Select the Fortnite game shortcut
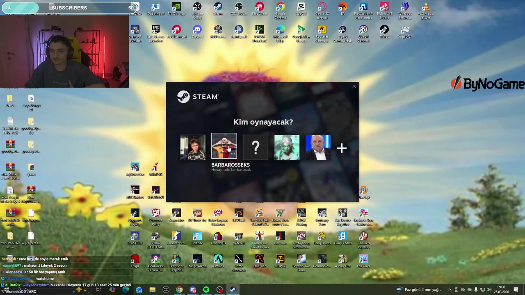This screenshot has height=295, width=525. pyautogui.click(x=197, y=239)
